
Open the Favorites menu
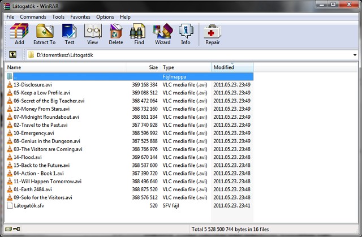[80, 17]
